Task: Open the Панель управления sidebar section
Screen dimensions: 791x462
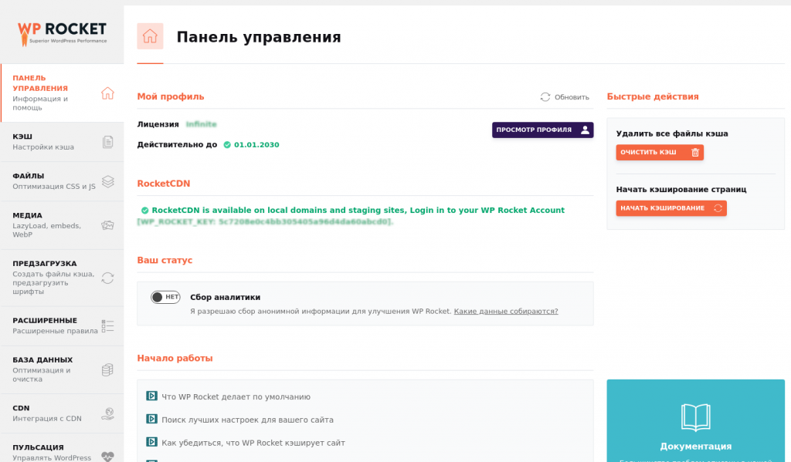Action: point(63,93)
